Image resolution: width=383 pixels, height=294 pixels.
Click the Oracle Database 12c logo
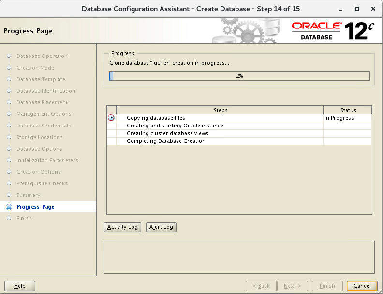click(333, 31)
